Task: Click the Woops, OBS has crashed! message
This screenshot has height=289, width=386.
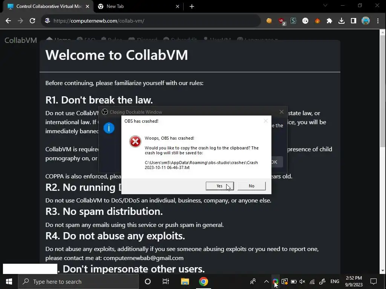Action: (169, 138)
